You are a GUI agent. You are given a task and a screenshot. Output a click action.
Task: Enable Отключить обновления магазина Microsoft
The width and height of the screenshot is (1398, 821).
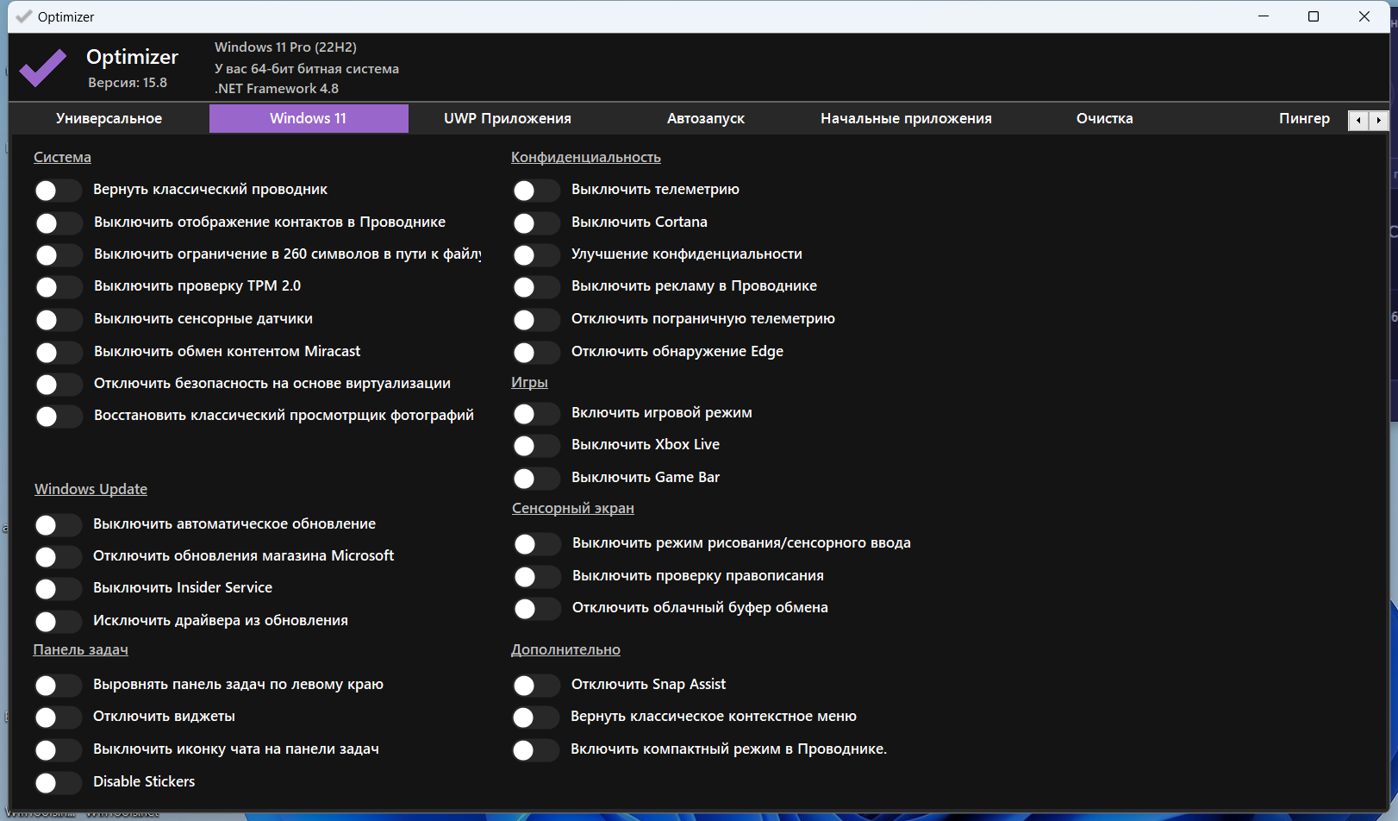point(58,557)
